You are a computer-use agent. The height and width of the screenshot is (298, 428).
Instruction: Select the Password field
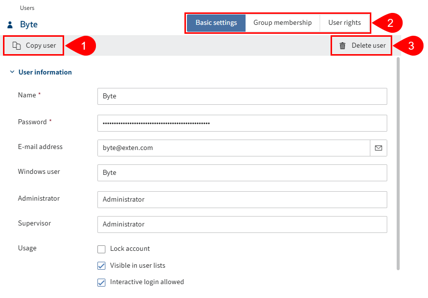(242, 123)
